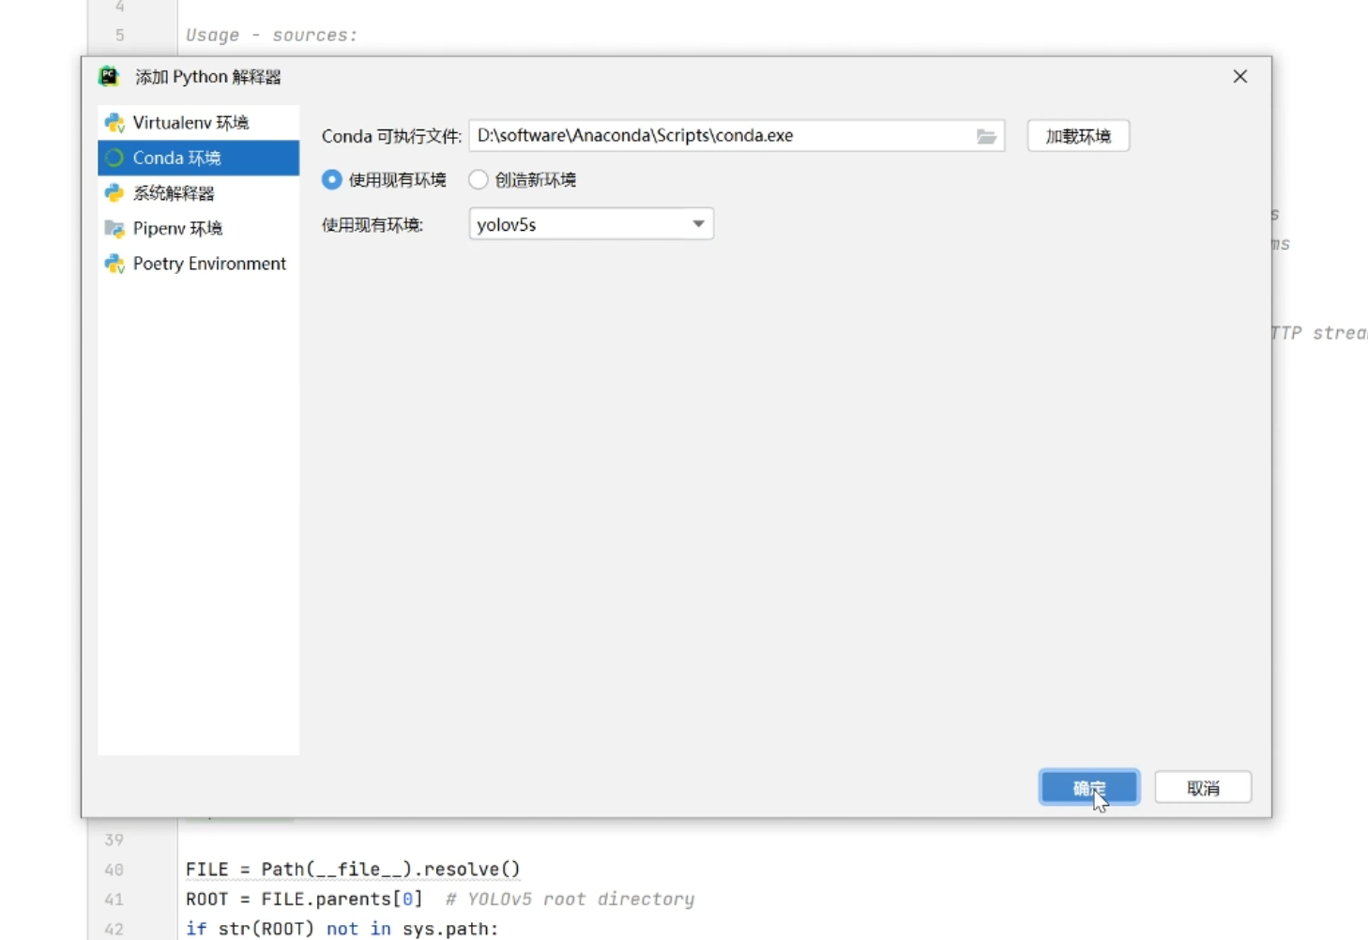Click the '使用现有环境:' label beside the dropdown
The width and height of the screenshot is (1368, 940).
tap(372, 225)
